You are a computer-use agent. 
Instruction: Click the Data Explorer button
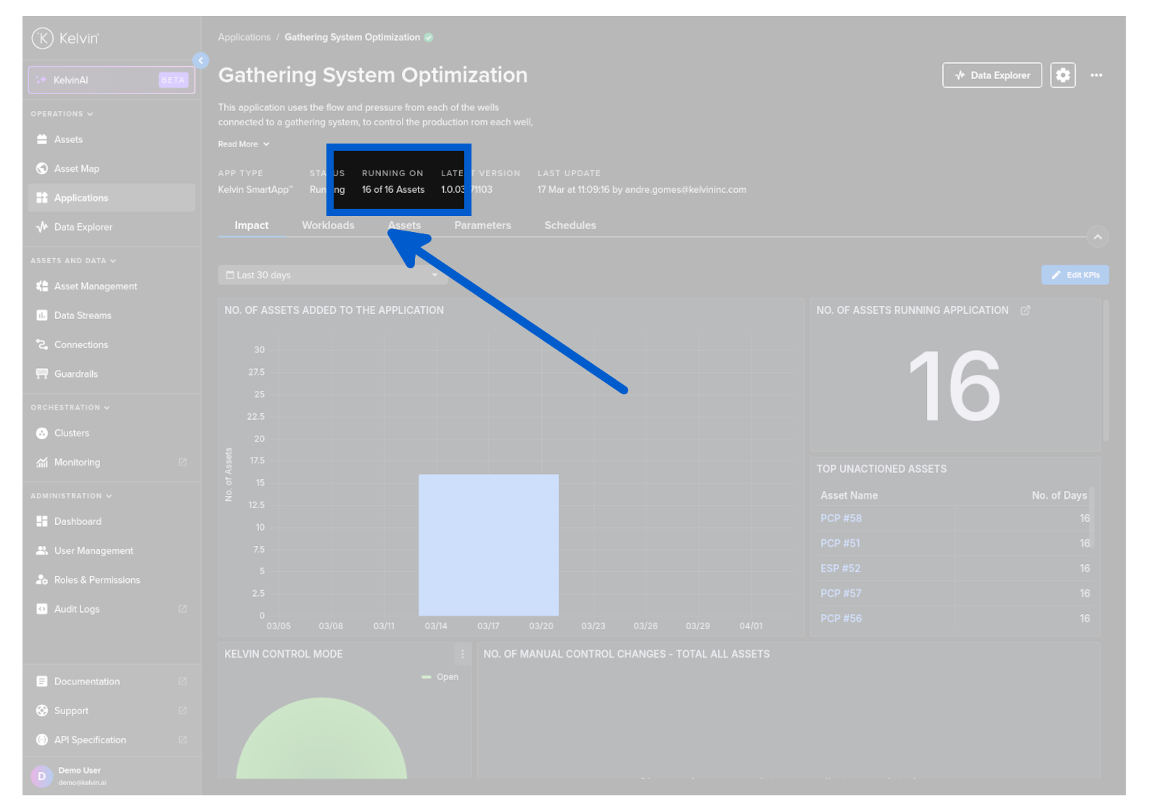click(992, 75)
